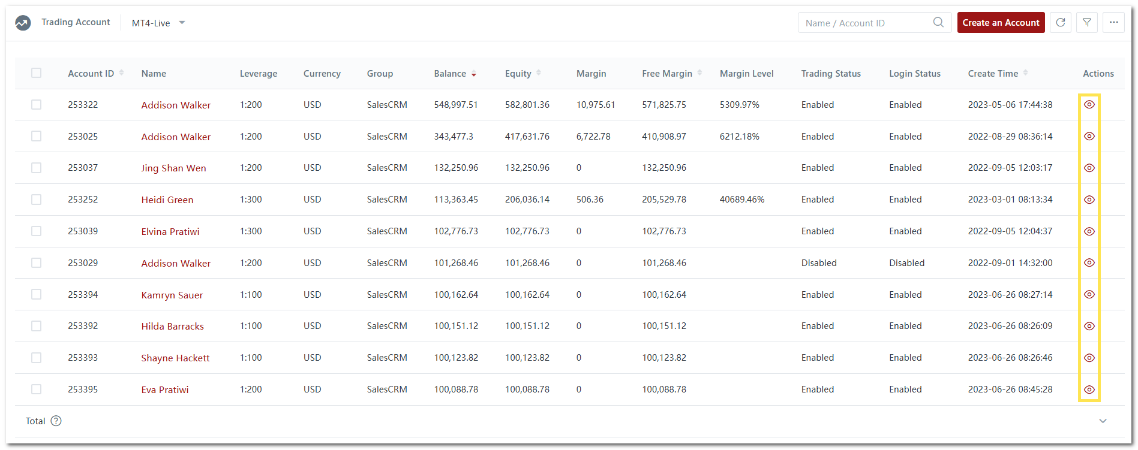Click the Trading Account logo icon

pyautogui.click(x=23, y=23)
